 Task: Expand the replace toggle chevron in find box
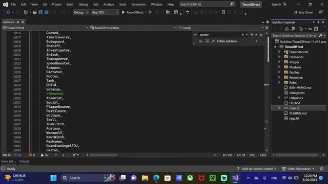click(195, 35)
